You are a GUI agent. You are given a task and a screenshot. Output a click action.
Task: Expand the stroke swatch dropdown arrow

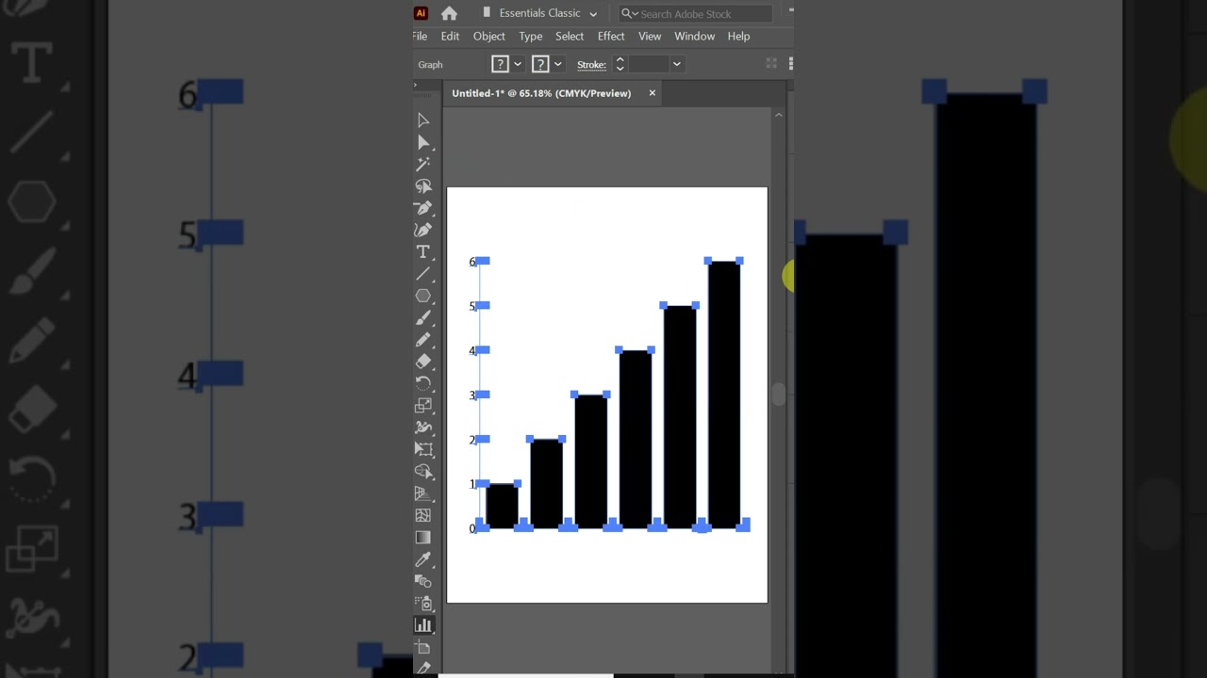[558, 64]
